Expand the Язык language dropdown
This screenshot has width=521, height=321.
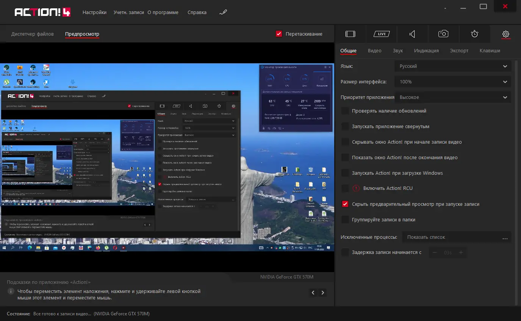click(x=453, y=66)
